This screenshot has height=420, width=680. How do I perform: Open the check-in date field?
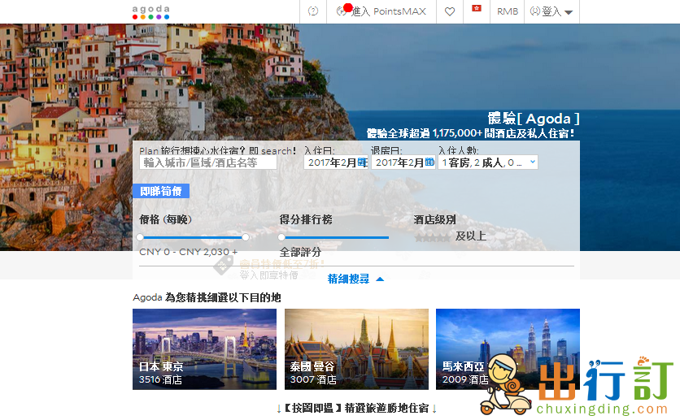point(336,162)
